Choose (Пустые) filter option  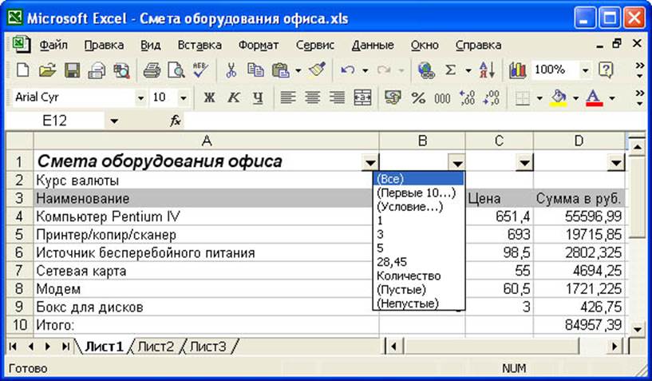[419, 289]
